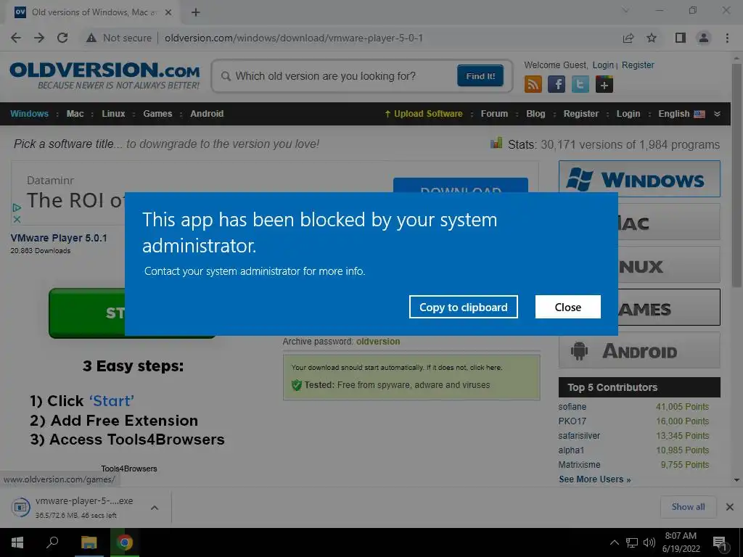Image resolution: width=743 pixels, height=557 pixels.
Task: Click VMware Player 5.0.1 title
Action: pos(59,238)
